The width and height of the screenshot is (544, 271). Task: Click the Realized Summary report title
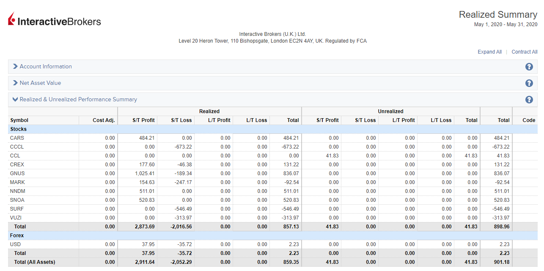pyautogui.click(x=498, y=15)
